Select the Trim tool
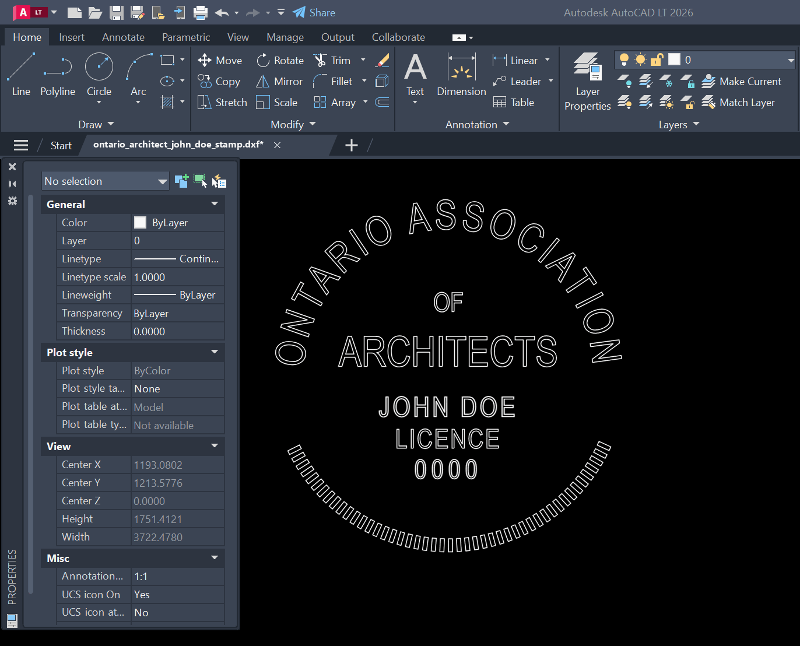Viewport: 800px width, 646px height. tap(332, 60)
